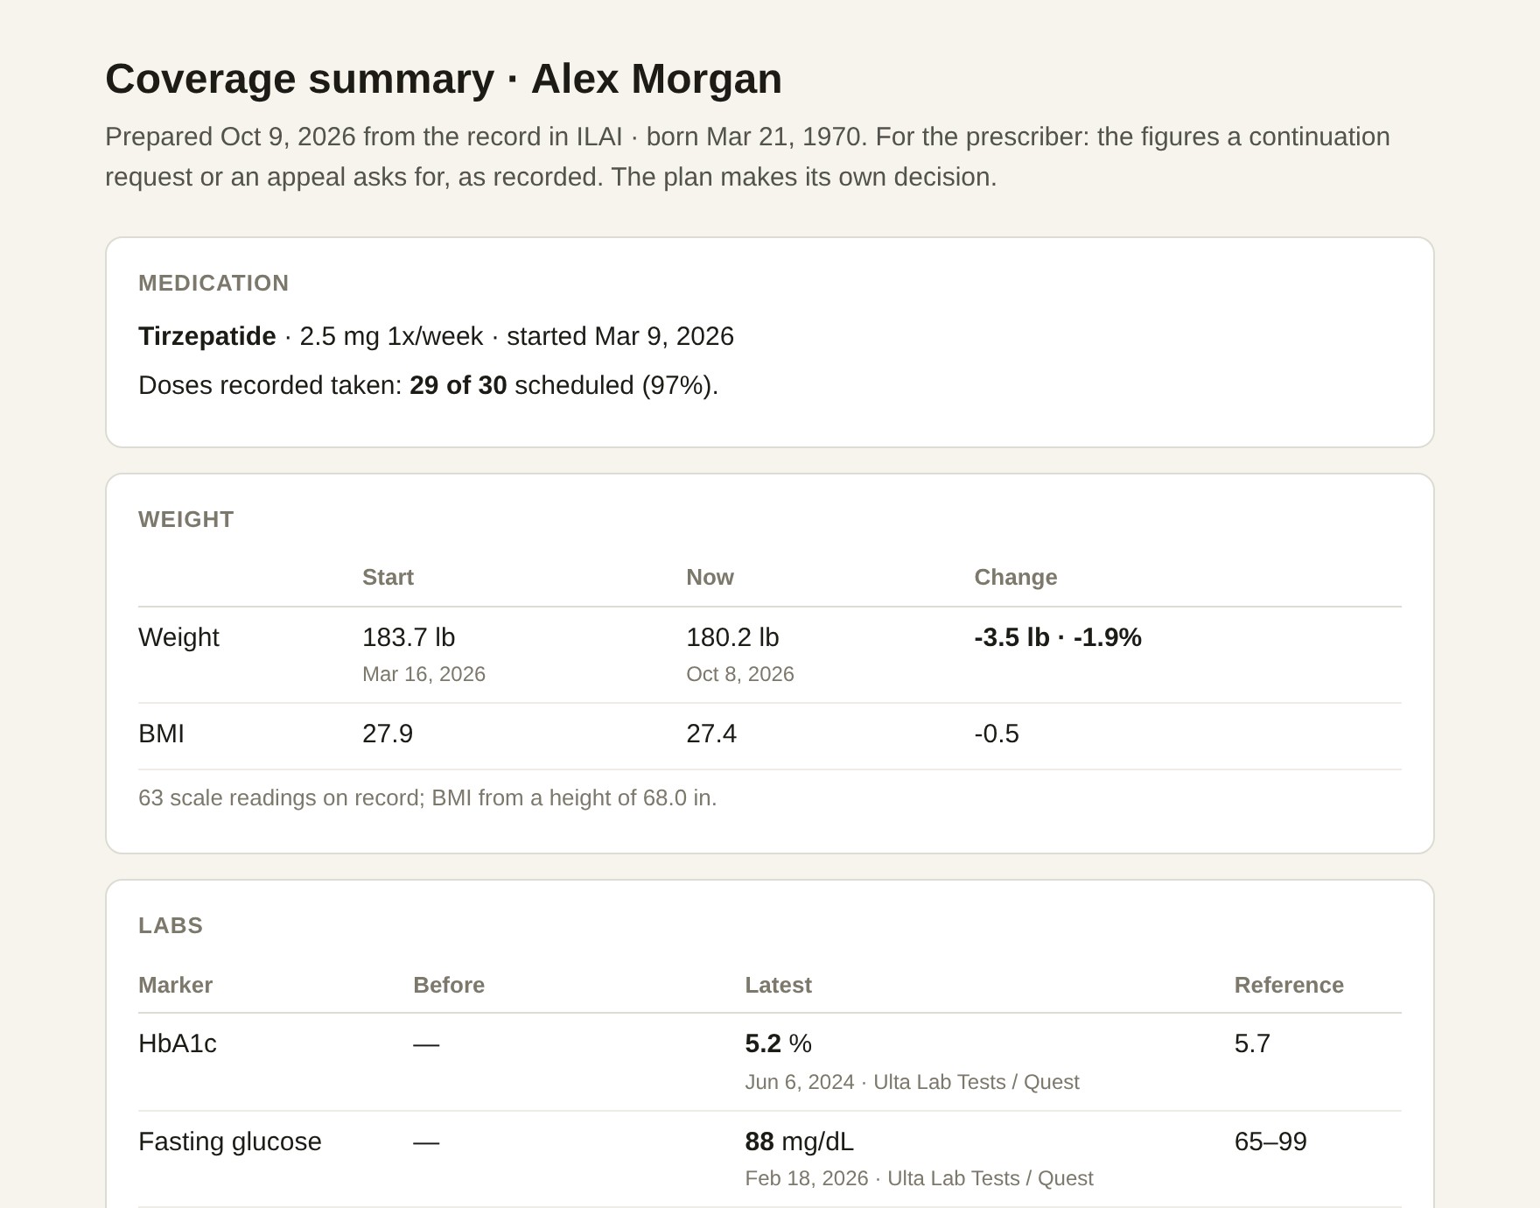This screenshot has width=1540, height=1208.
Task: Click the weight change -3.5 lb · -1.9%
Action: point(1058,637)
